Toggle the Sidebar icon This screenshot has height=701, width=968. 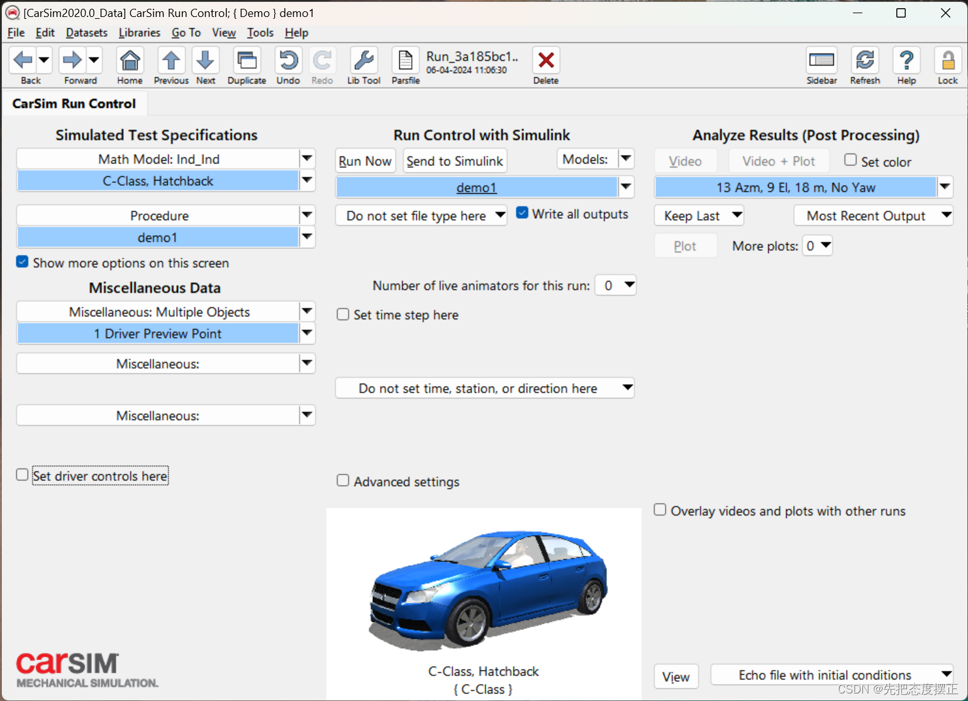821,60
